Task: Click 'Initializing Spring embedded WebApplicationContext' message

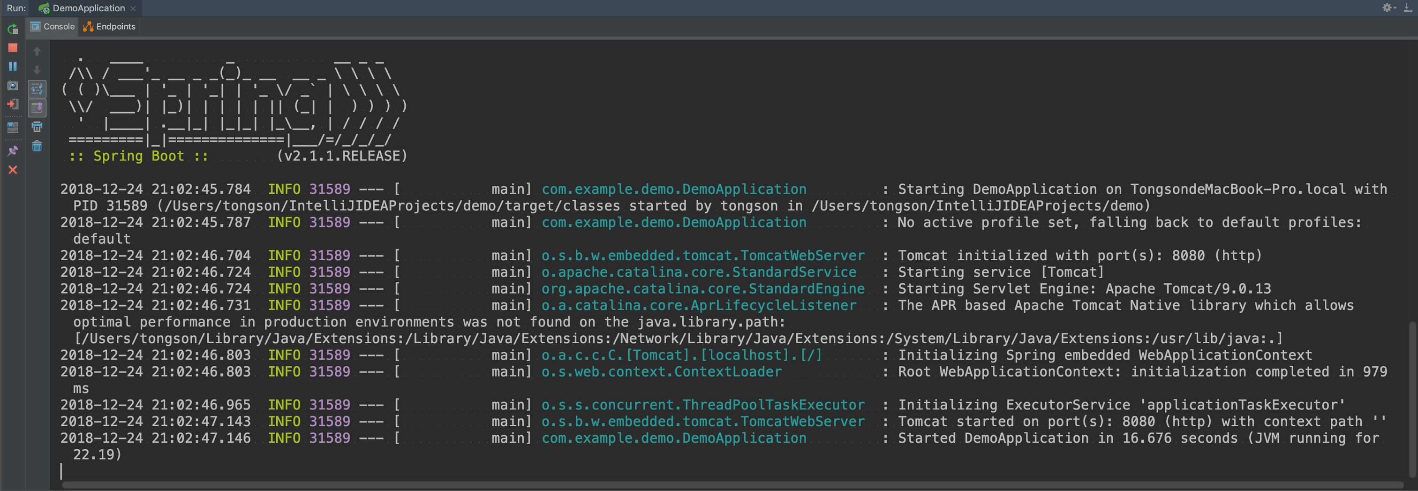Action: pos(1105,355)
